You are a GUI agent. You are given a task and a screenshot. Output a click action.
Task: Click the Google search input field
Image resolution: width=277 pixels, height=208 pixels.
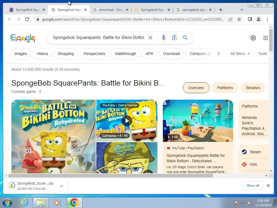pos(98,37)
